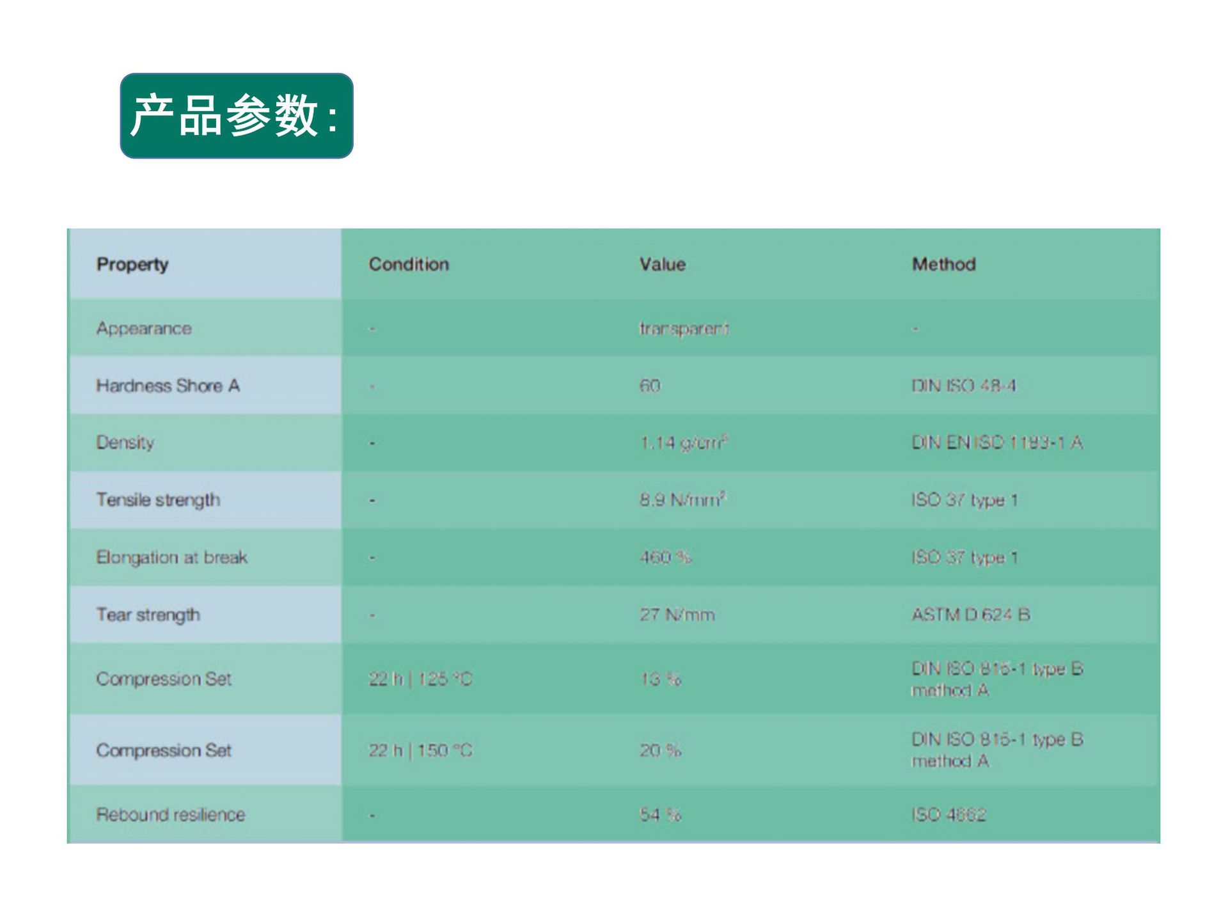Click the ASTM D 624 B method cell

(971, 615)
